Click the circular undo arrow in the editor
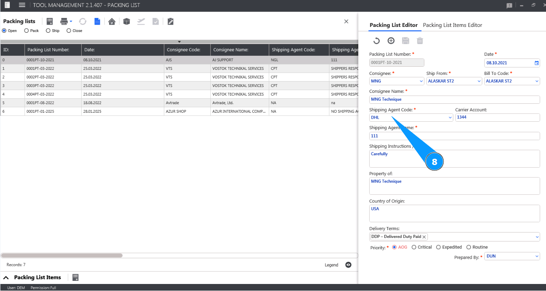The height and width of the screenshot is (291, 546). (x=376, y=41)
